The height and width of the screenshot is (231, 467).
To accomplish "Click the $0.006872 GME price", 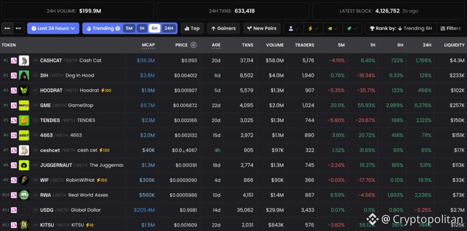I will [185, 105].
